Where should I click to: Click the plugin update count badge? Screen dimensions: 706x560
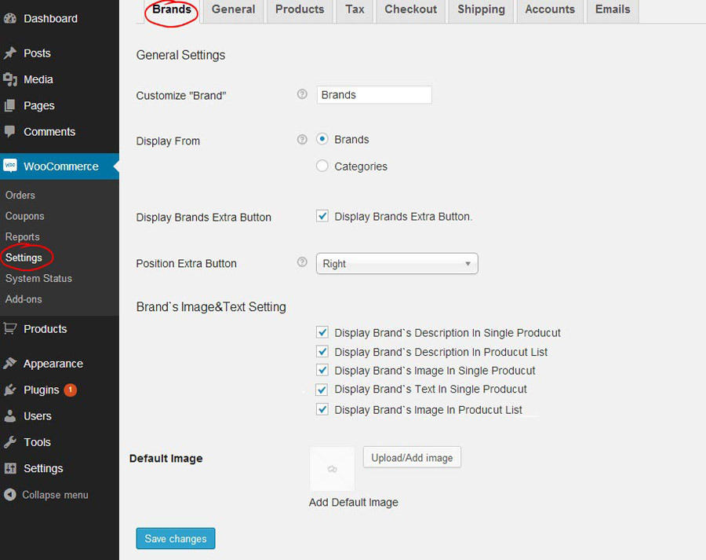click(x=71, y=390)
